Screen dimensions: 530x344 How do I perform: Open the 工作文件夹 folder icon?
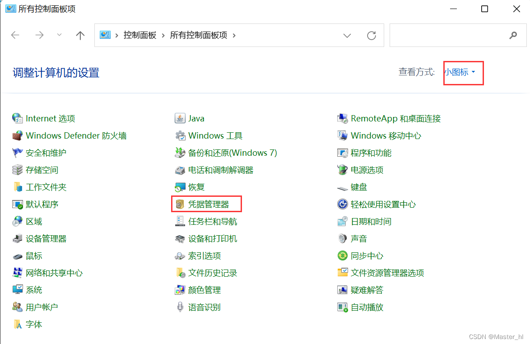click(x=17, y=187)
